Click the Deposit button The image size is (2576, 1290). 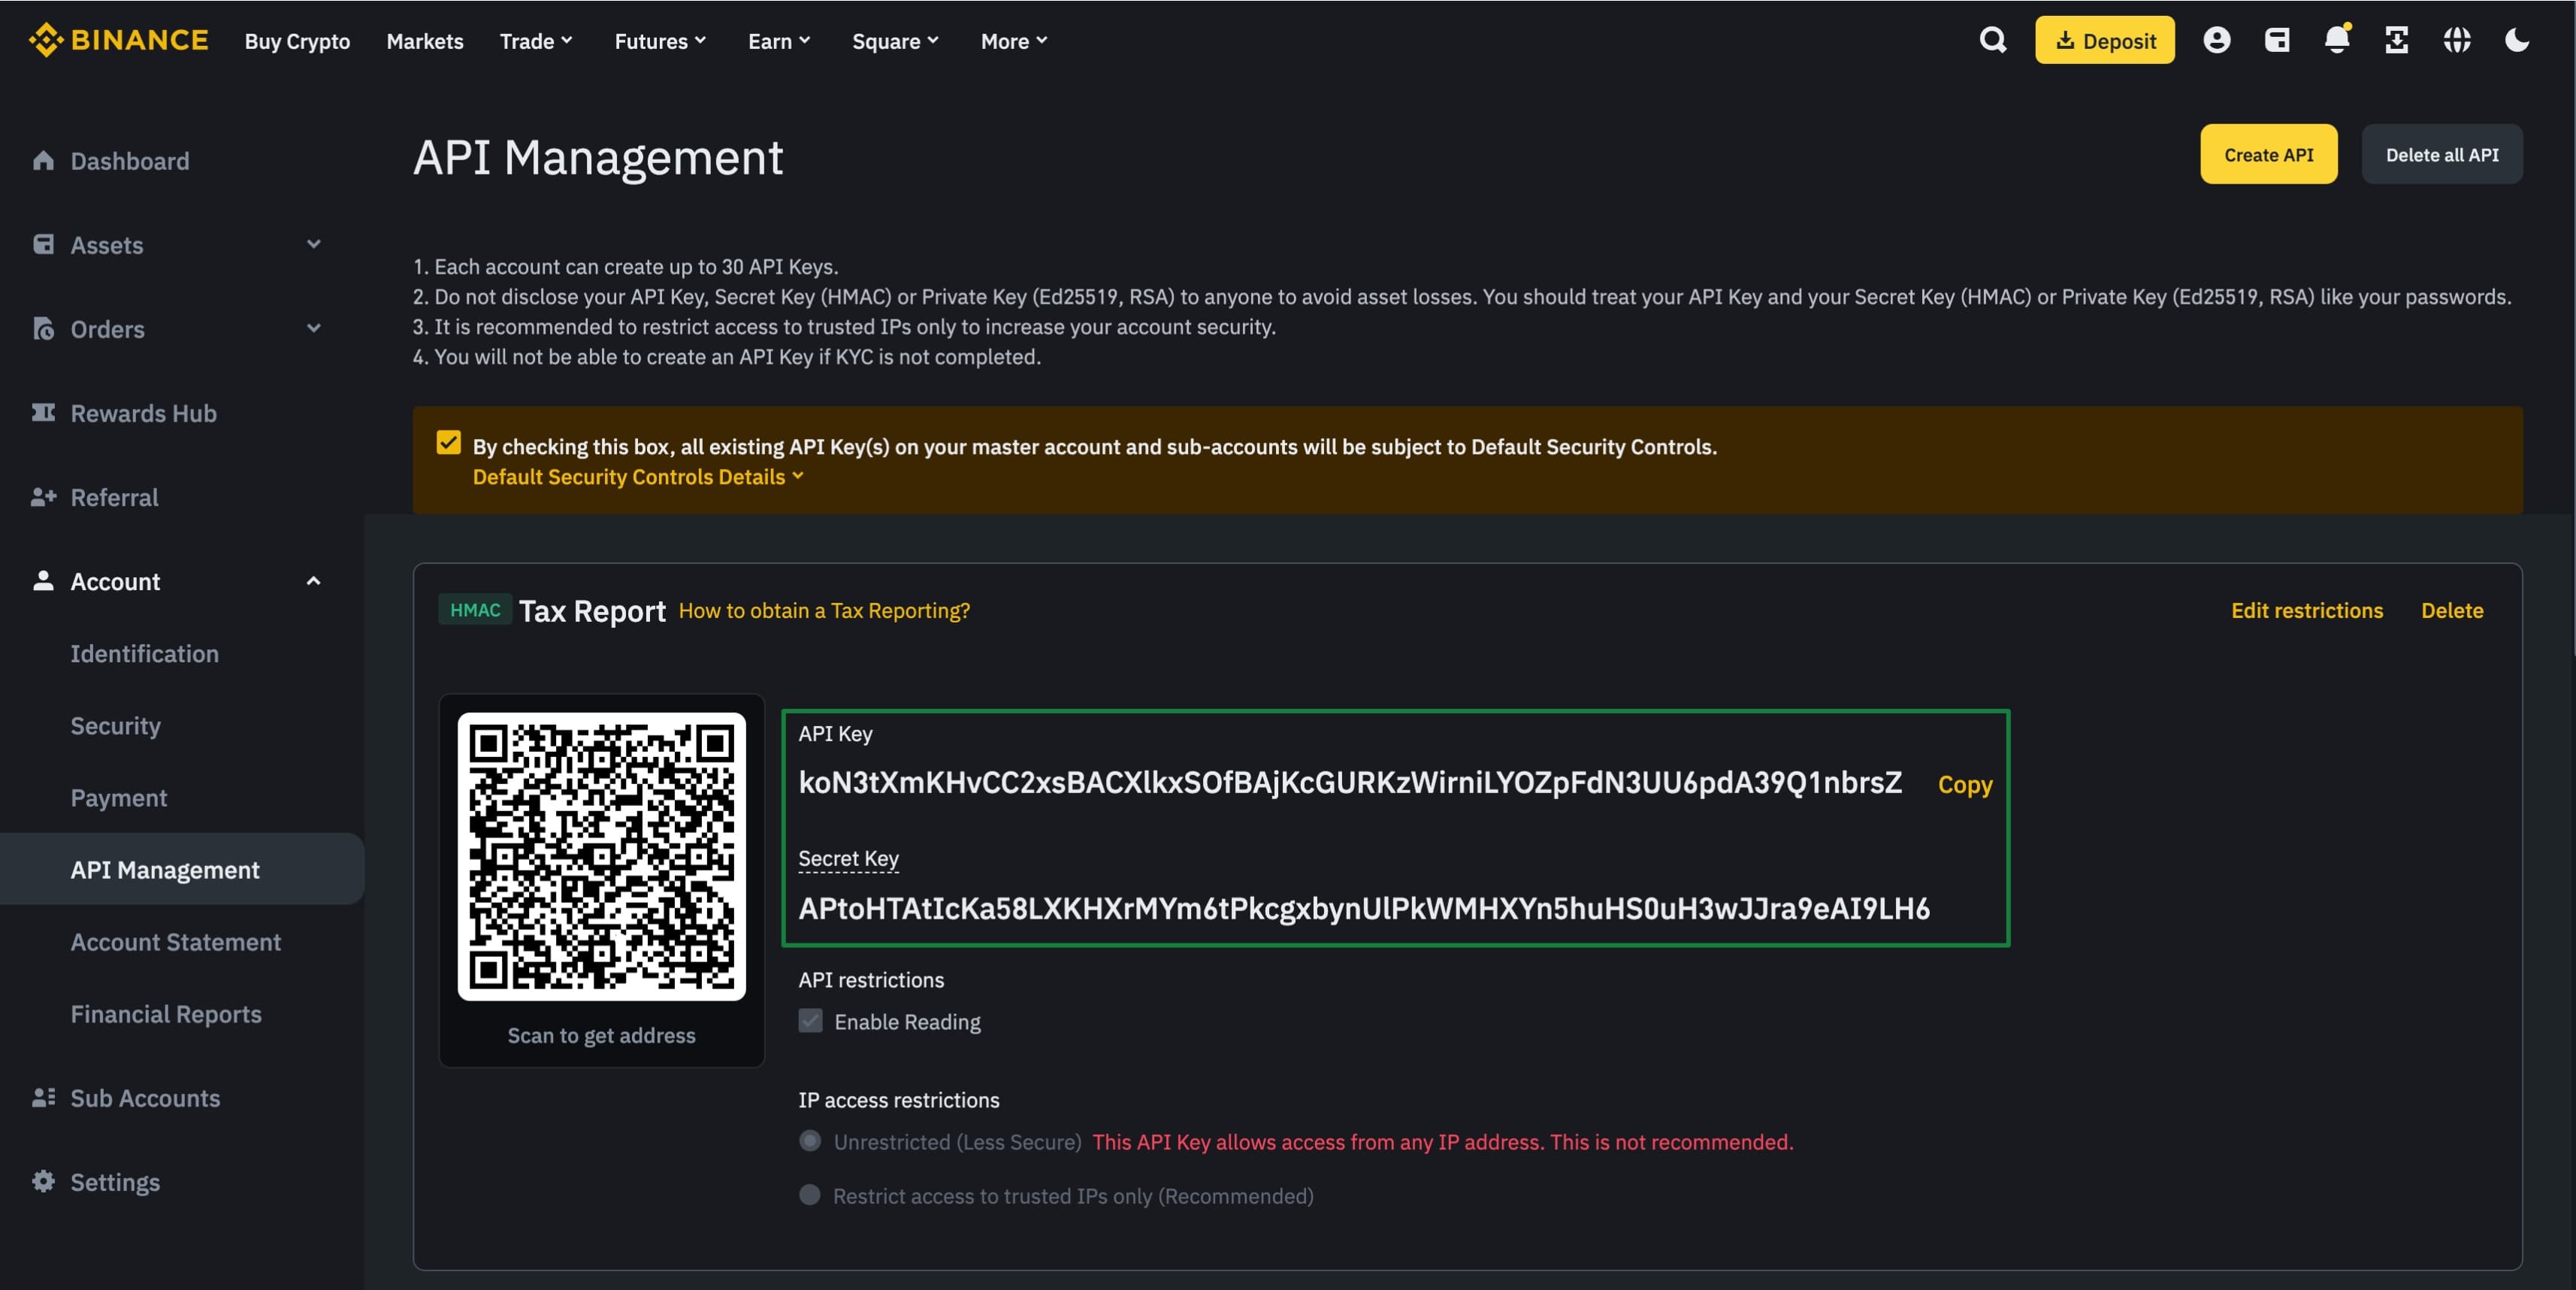[2104, 40]
